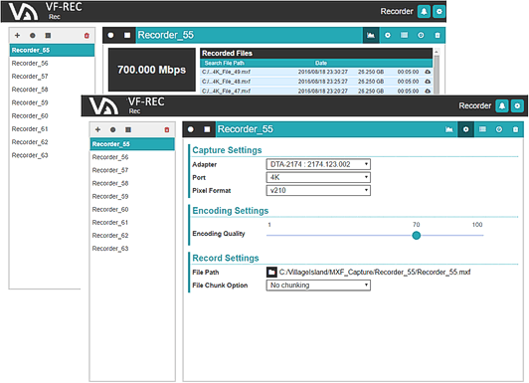
Task: Select Recorder_62 in the back window list
Action: tap(45, 142)
